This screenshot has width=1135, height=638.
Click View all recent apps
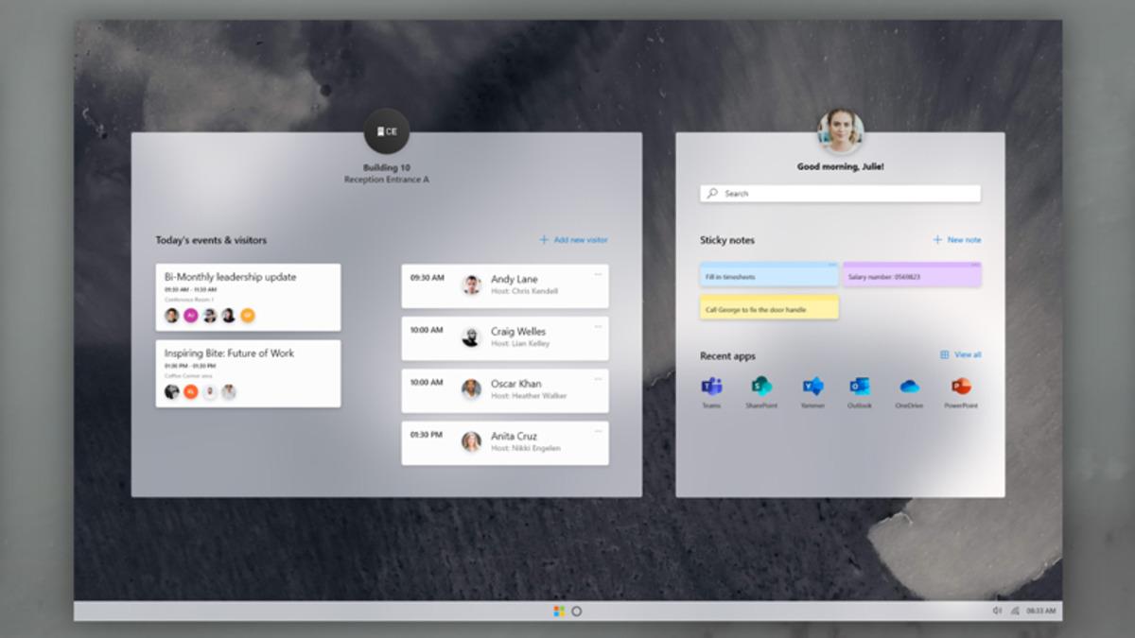(x=961, y=355)
